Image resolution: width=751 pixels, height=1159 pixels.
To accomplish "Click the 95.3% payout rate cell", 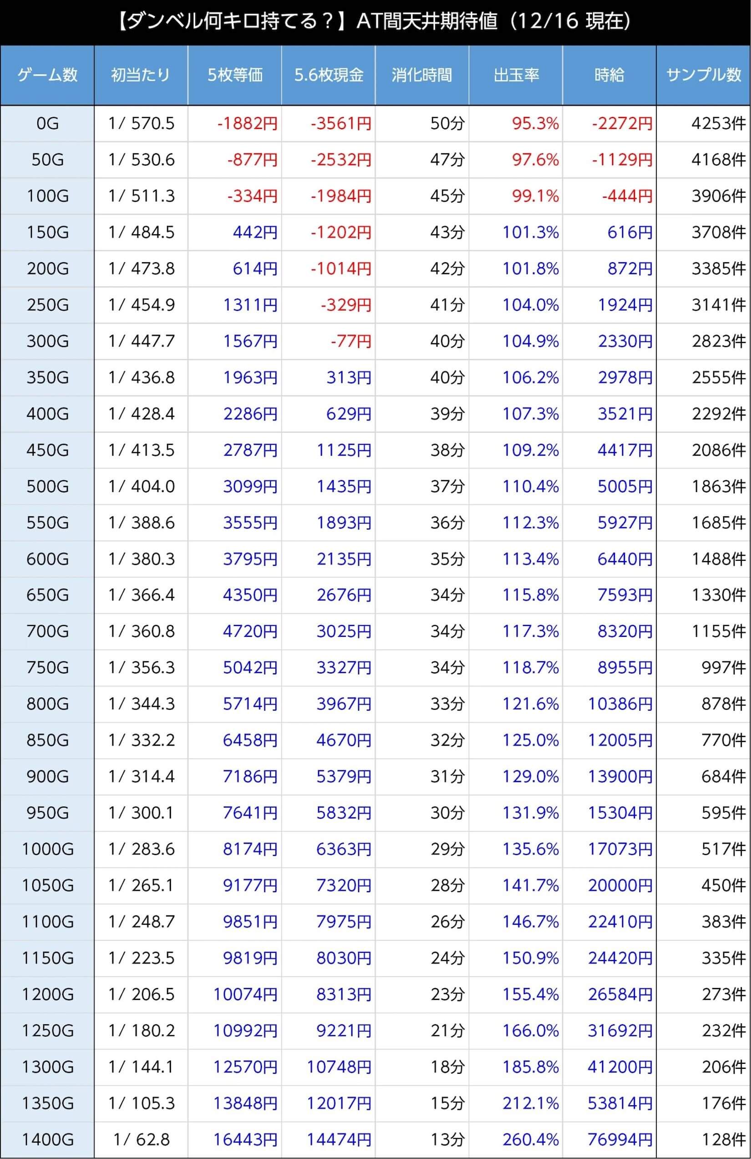I will pyautogui.click(x=516, y=124).
